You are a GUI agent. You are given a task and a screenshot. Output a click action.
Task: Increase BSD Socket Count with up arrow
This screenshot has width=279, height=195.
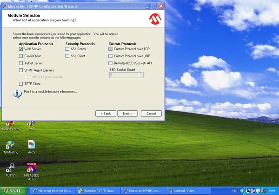click(x=141, y=74)
